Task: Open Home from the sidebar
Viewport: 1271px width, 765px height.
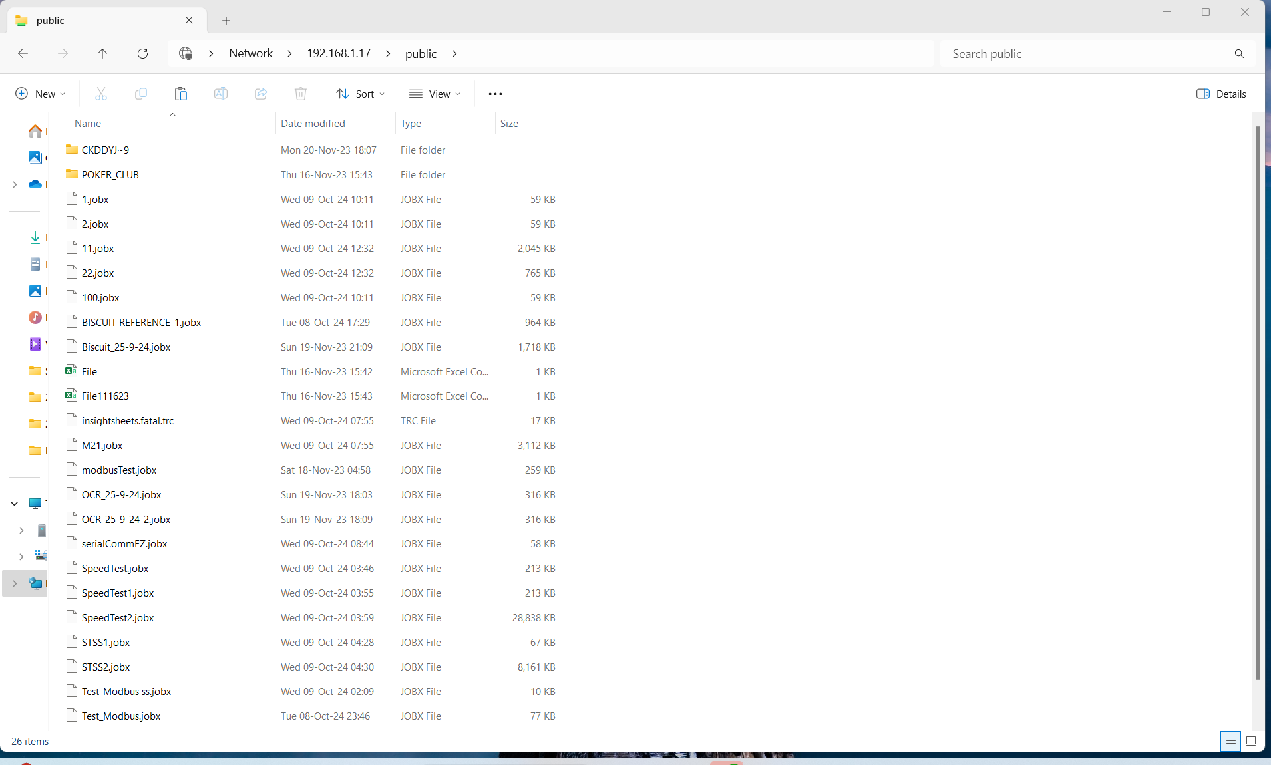Action: [35, 131]
